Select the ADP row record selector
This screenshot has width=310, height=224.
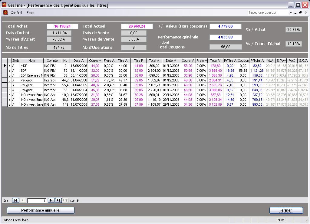5,66
